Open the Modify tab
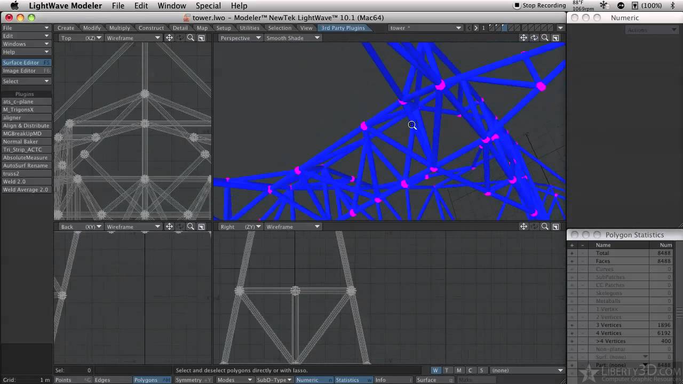The width and height of the screenshot is (683, 384). pyautogui.click(x=92, y=28)
